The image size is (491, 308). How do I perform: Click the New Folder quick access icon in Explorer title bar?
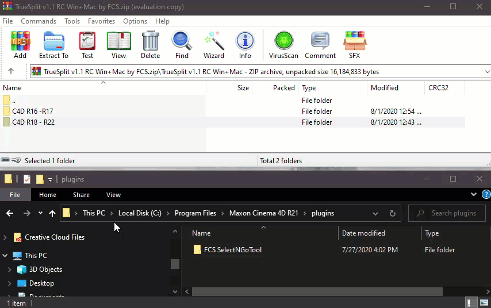tap(40, 179)
